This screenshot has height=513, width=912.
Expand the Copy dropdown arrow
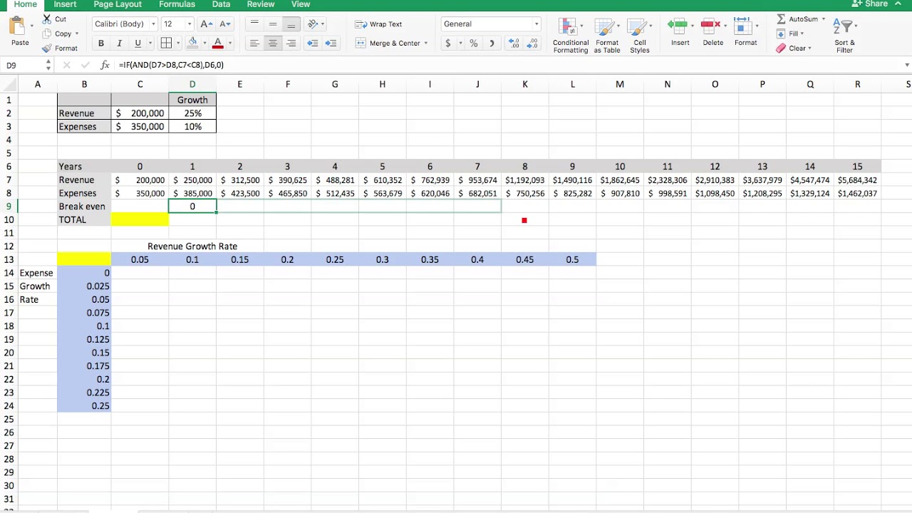(78, 33)
